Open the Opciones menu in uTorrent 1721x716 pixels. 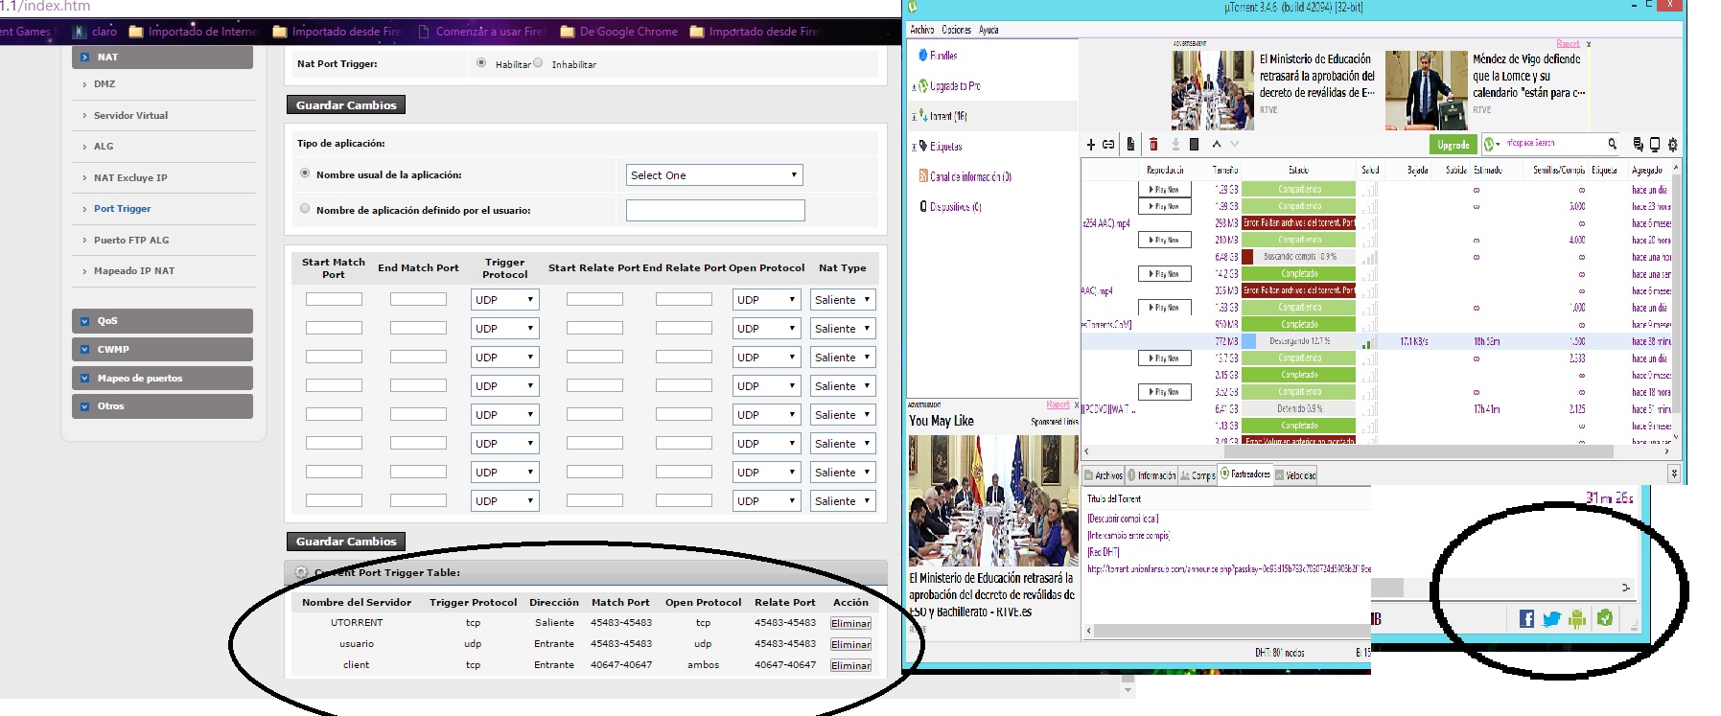pyautogui.click(x=956, y=30)
